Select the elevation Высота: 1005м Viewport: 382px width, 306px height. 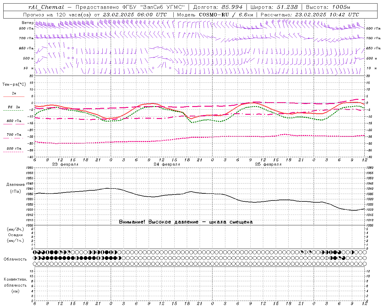click(328, 7)
